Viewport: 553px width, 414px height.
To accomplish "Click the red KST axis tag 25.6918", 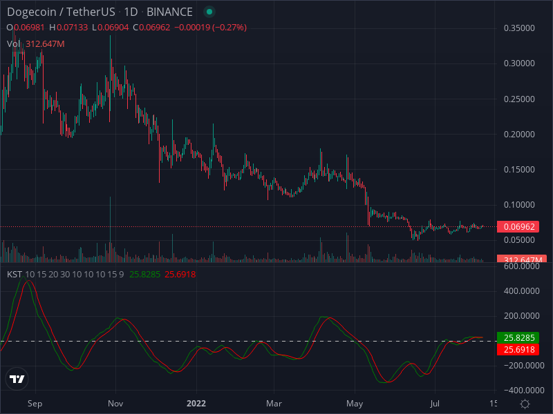I will [x=518, y=350].
